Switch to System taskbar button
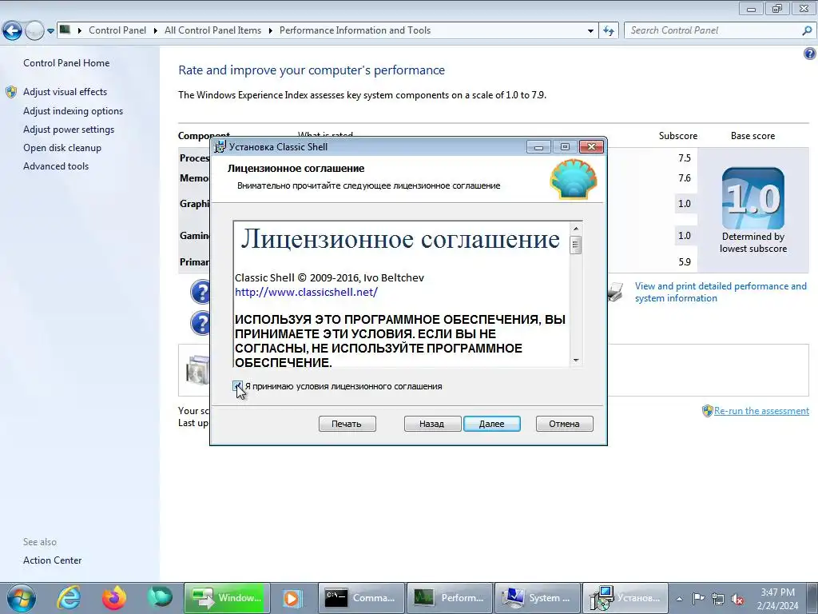 coord(538,598)
